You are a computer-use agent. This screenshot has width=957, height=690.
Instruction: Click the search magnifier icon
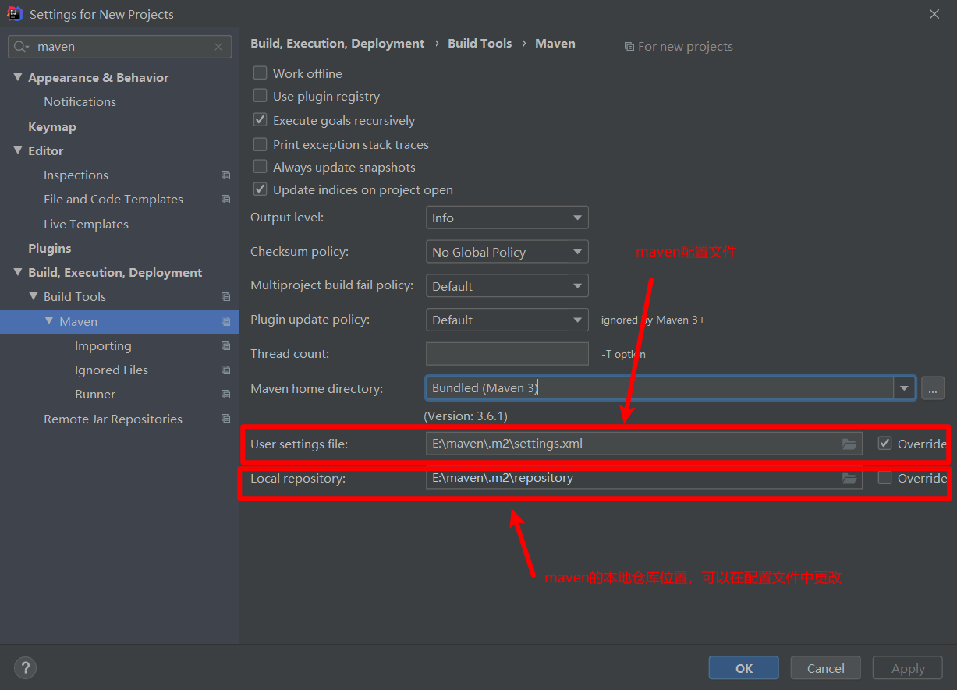pyautogui.click(x=21, y=47)
